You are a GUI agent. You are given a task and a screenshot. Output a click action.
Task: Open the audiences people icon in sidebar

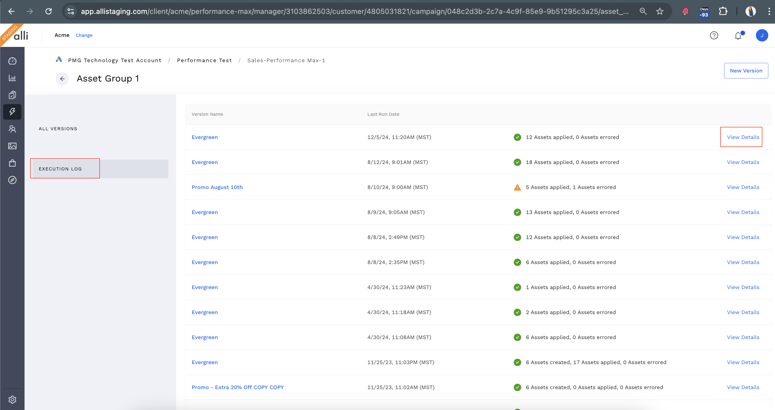click(12, 129)
